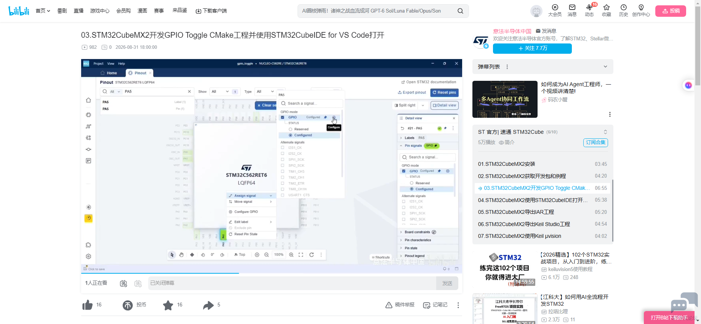Open more actions dots below video
This screenshot has width=701, height=324.
[x=458, y=305]
